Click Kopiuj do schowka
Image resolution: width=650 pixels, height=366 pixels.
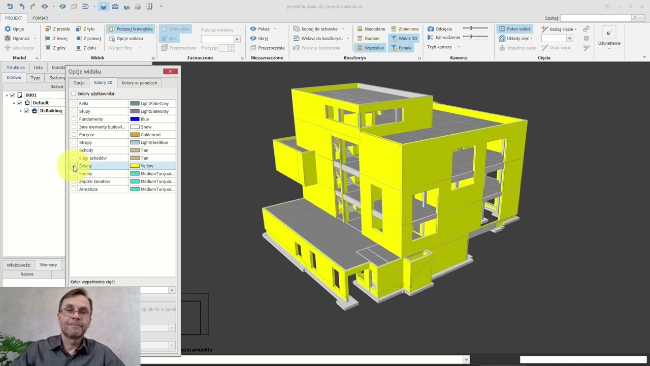point(315,29)
